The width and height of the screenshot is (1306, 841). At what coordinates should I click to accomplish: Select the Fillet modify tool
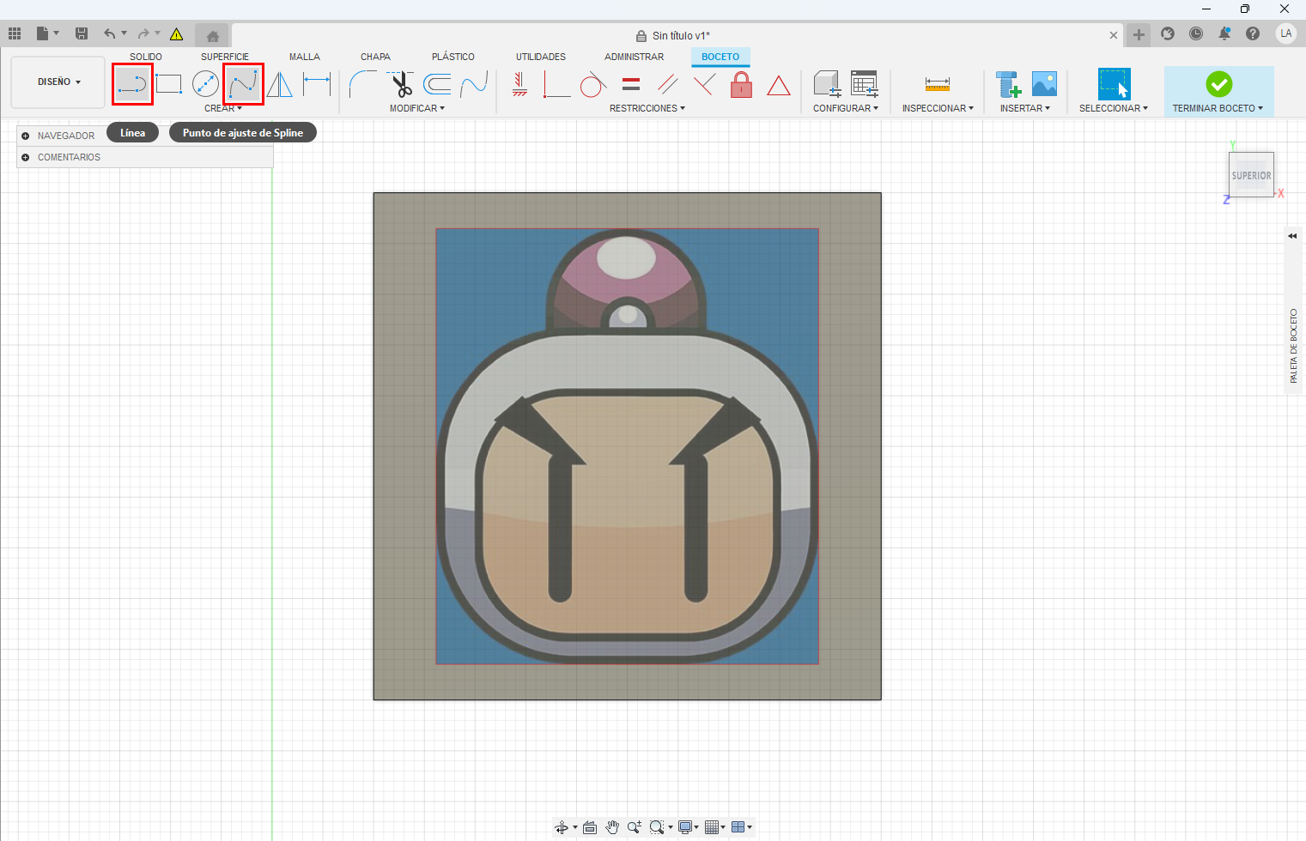[x=363, y=84]
